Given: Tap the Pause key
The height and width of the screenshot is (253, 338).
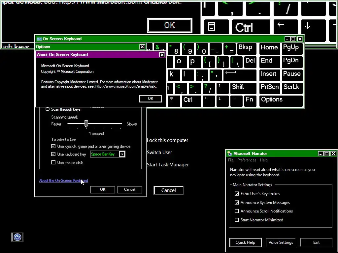Looking at the screenshot, I should click(292, 75).
